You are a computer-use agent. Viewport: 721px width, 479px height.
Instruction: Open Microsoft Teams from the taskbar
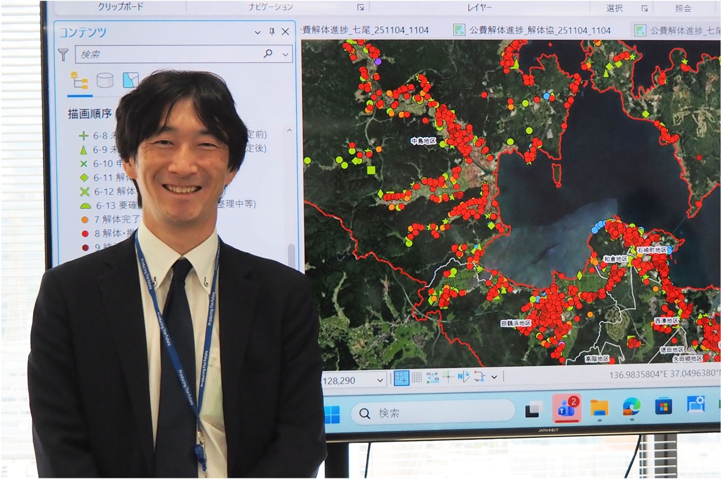coord(566,409)
